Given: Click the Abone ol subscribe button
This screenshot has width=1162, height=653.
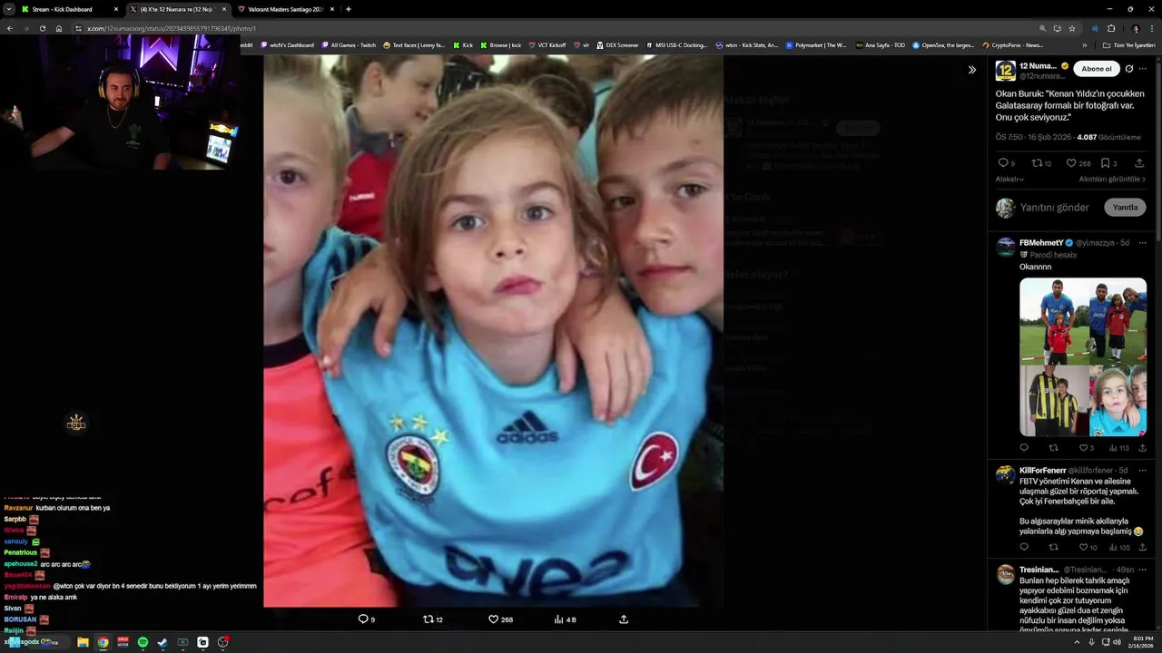Looking at the screenshot, I should tap(1096, 69).
